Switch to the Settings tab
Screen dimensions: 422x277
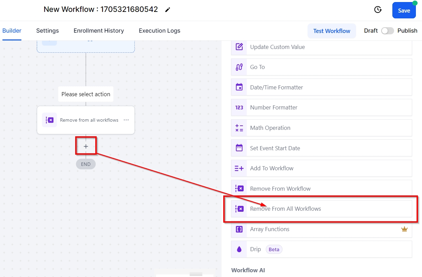(47, 31)
